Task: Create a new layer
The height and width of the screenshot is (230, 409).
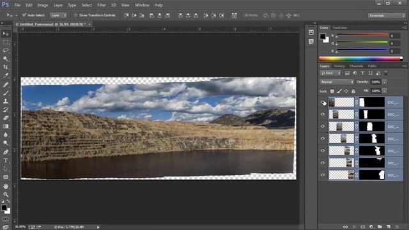Action: point(389,227)
